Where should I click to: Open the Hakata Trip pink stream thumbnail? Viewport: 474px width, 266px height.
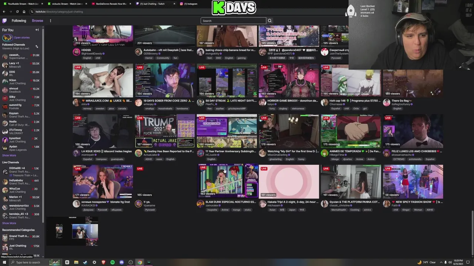[x=289, y=181]
